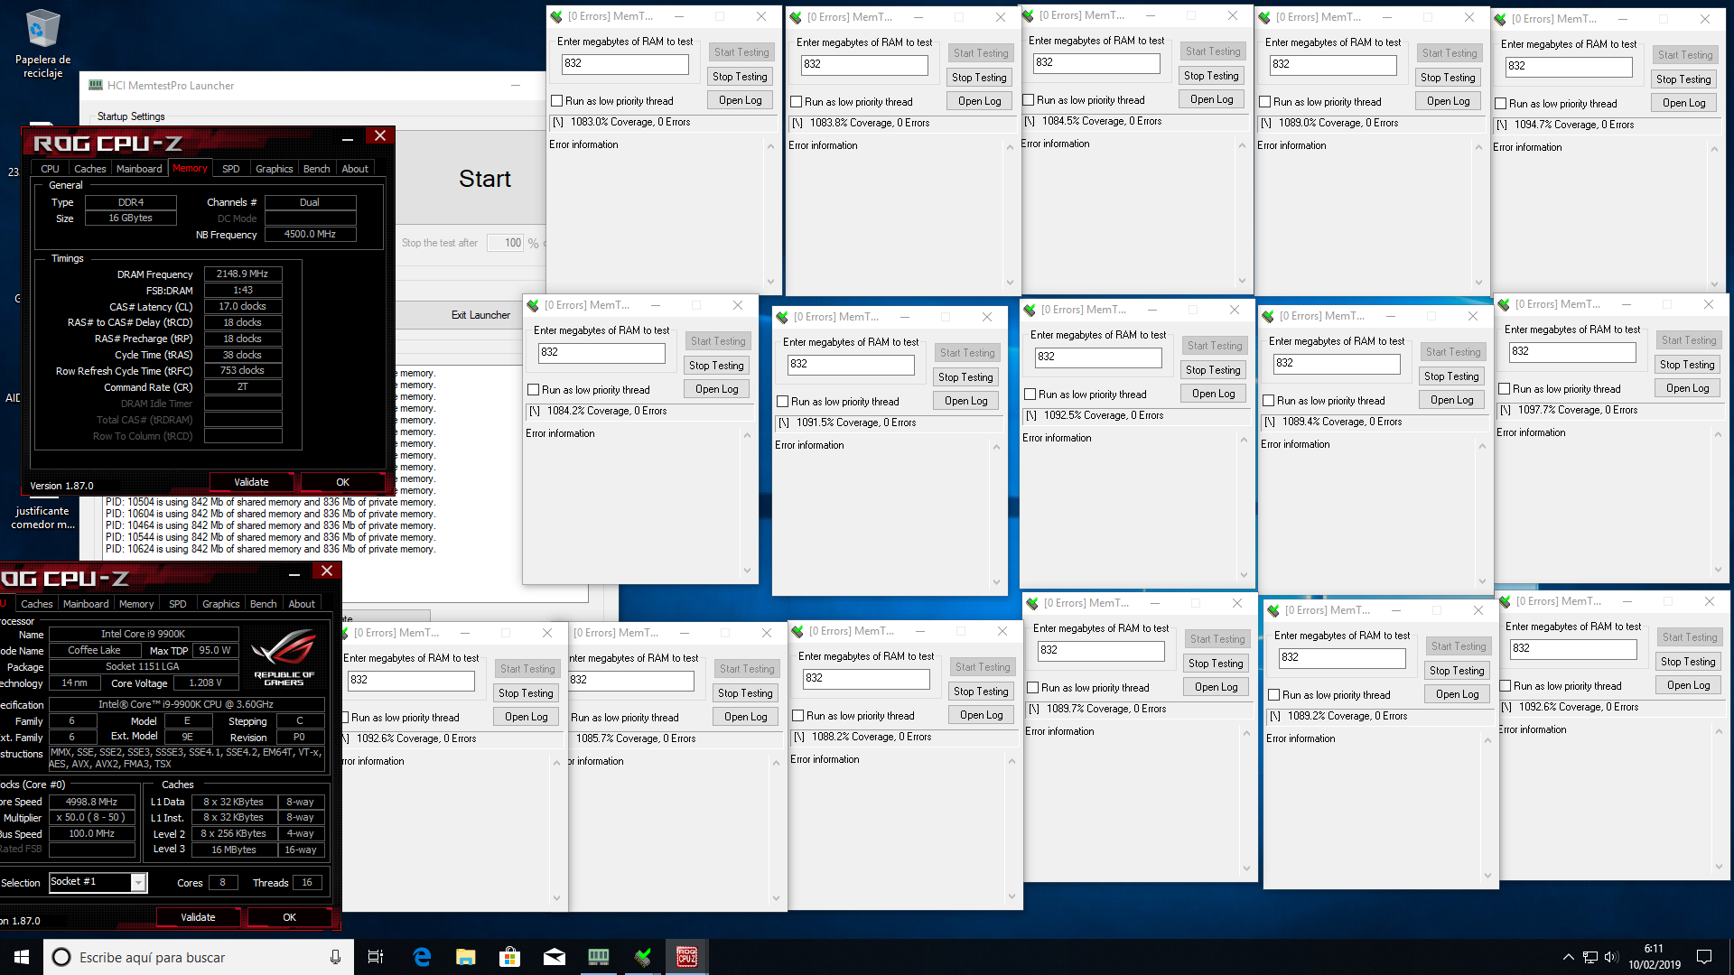
Task: Click the volume icon in system tray
Action: (1612, 957)
